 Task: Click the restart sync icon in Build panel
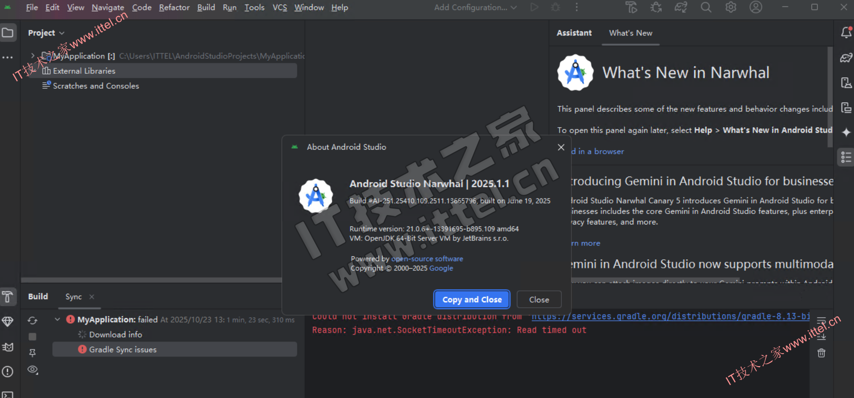pos(32,320)
